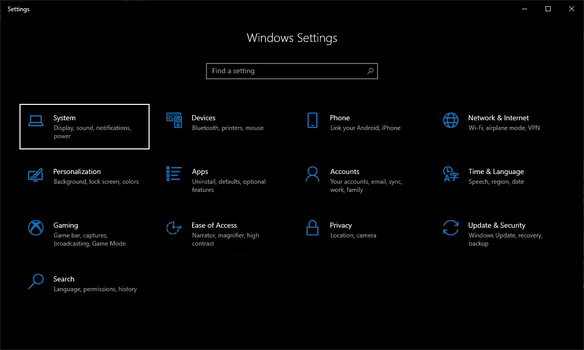Minimize the Settings window
Viewport: 584px width, 350px height.
point(525,9)
